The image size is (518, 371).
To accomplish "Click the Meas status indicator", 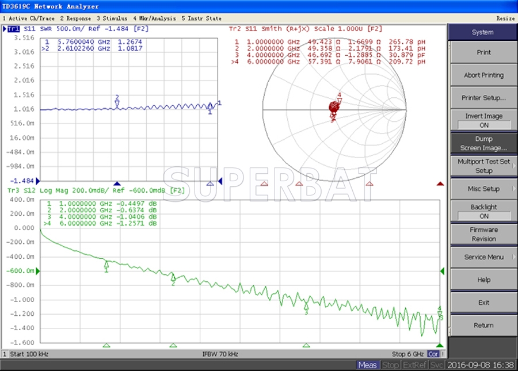I will pyautogui.click(x=367, y=365).
